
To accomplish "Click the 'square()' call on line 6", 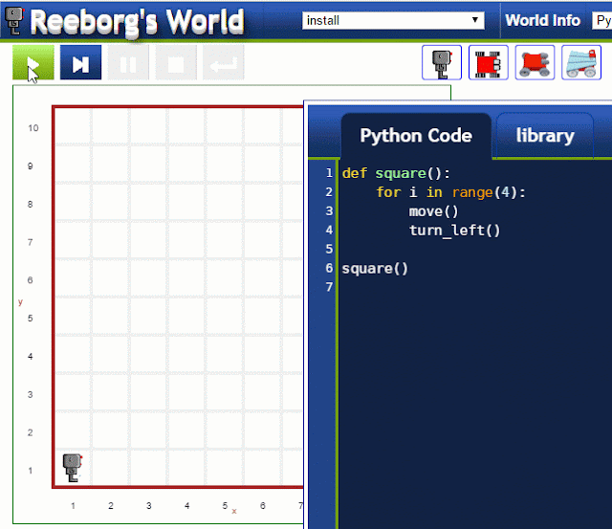I will point(375,268).
